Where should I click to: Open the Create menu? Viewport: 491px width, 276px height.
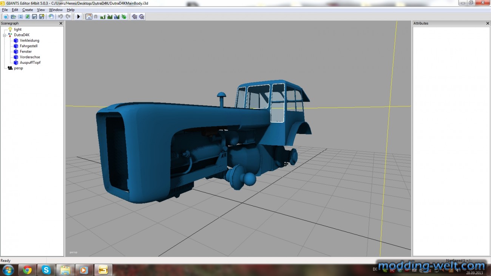pyautogui.click(x=28, y=10)
